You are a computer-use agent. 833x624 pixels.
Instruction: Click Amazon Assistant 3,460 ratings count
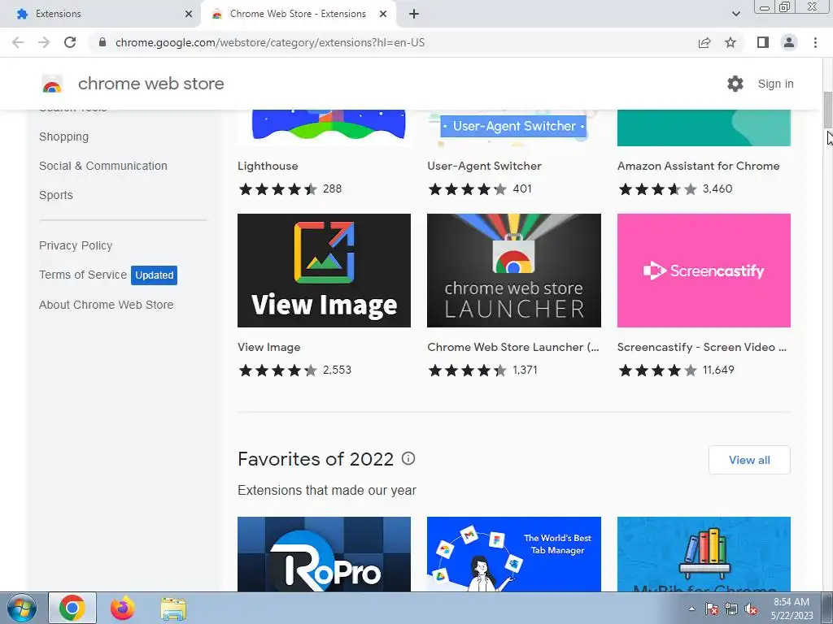click(x=717, y=188)
